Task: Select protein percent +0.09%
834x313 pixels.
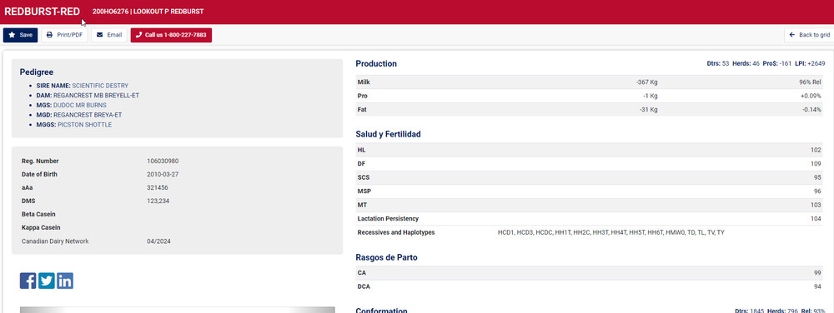Action: [811, 96]
